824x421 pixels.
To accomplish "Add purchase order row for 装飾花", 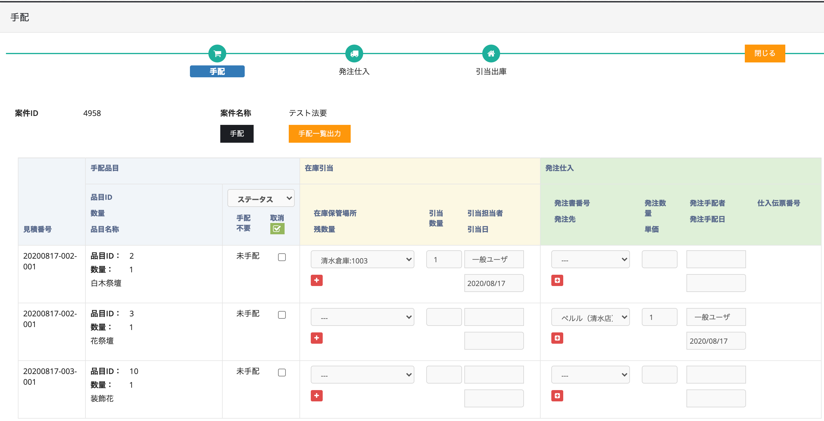I will [x=557, y=396].
